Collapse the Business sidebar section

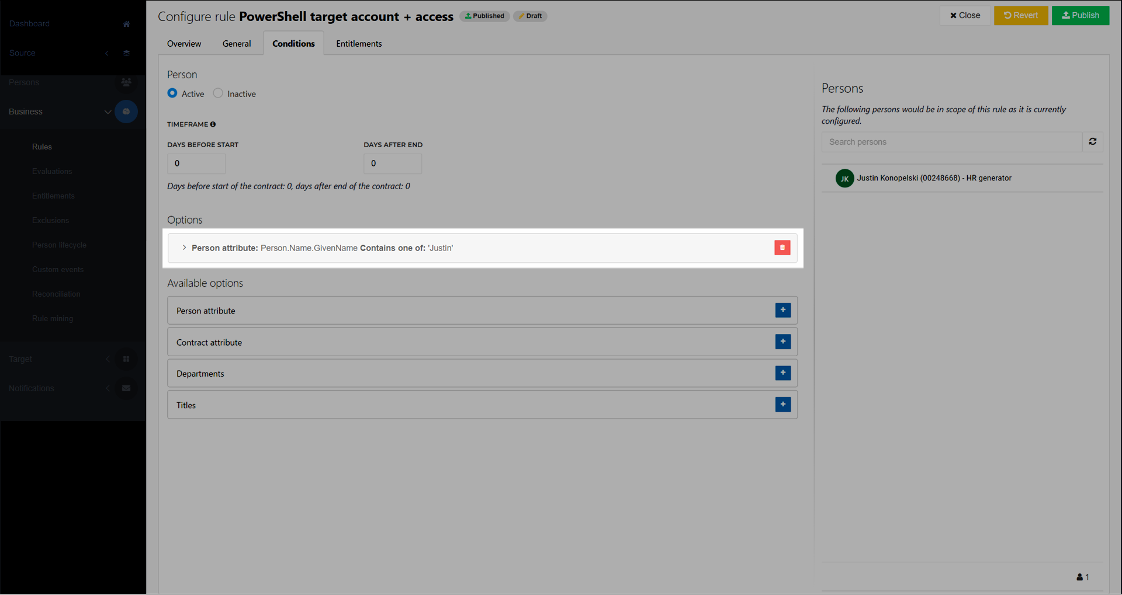pyautogui.click(x=108, y=112)
